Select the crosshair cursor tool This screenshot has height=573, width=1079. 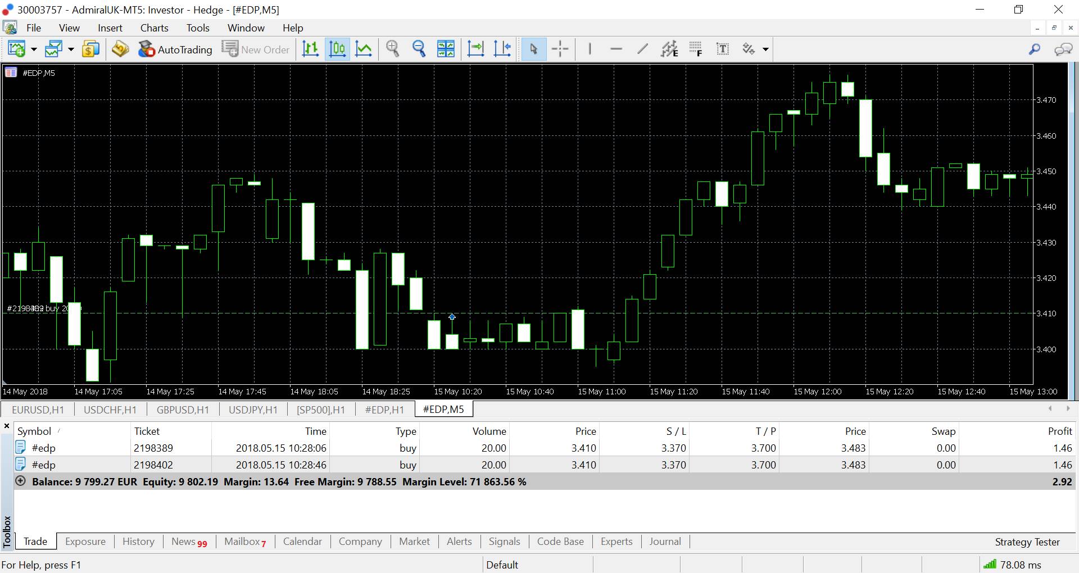[x=560, y=49]
